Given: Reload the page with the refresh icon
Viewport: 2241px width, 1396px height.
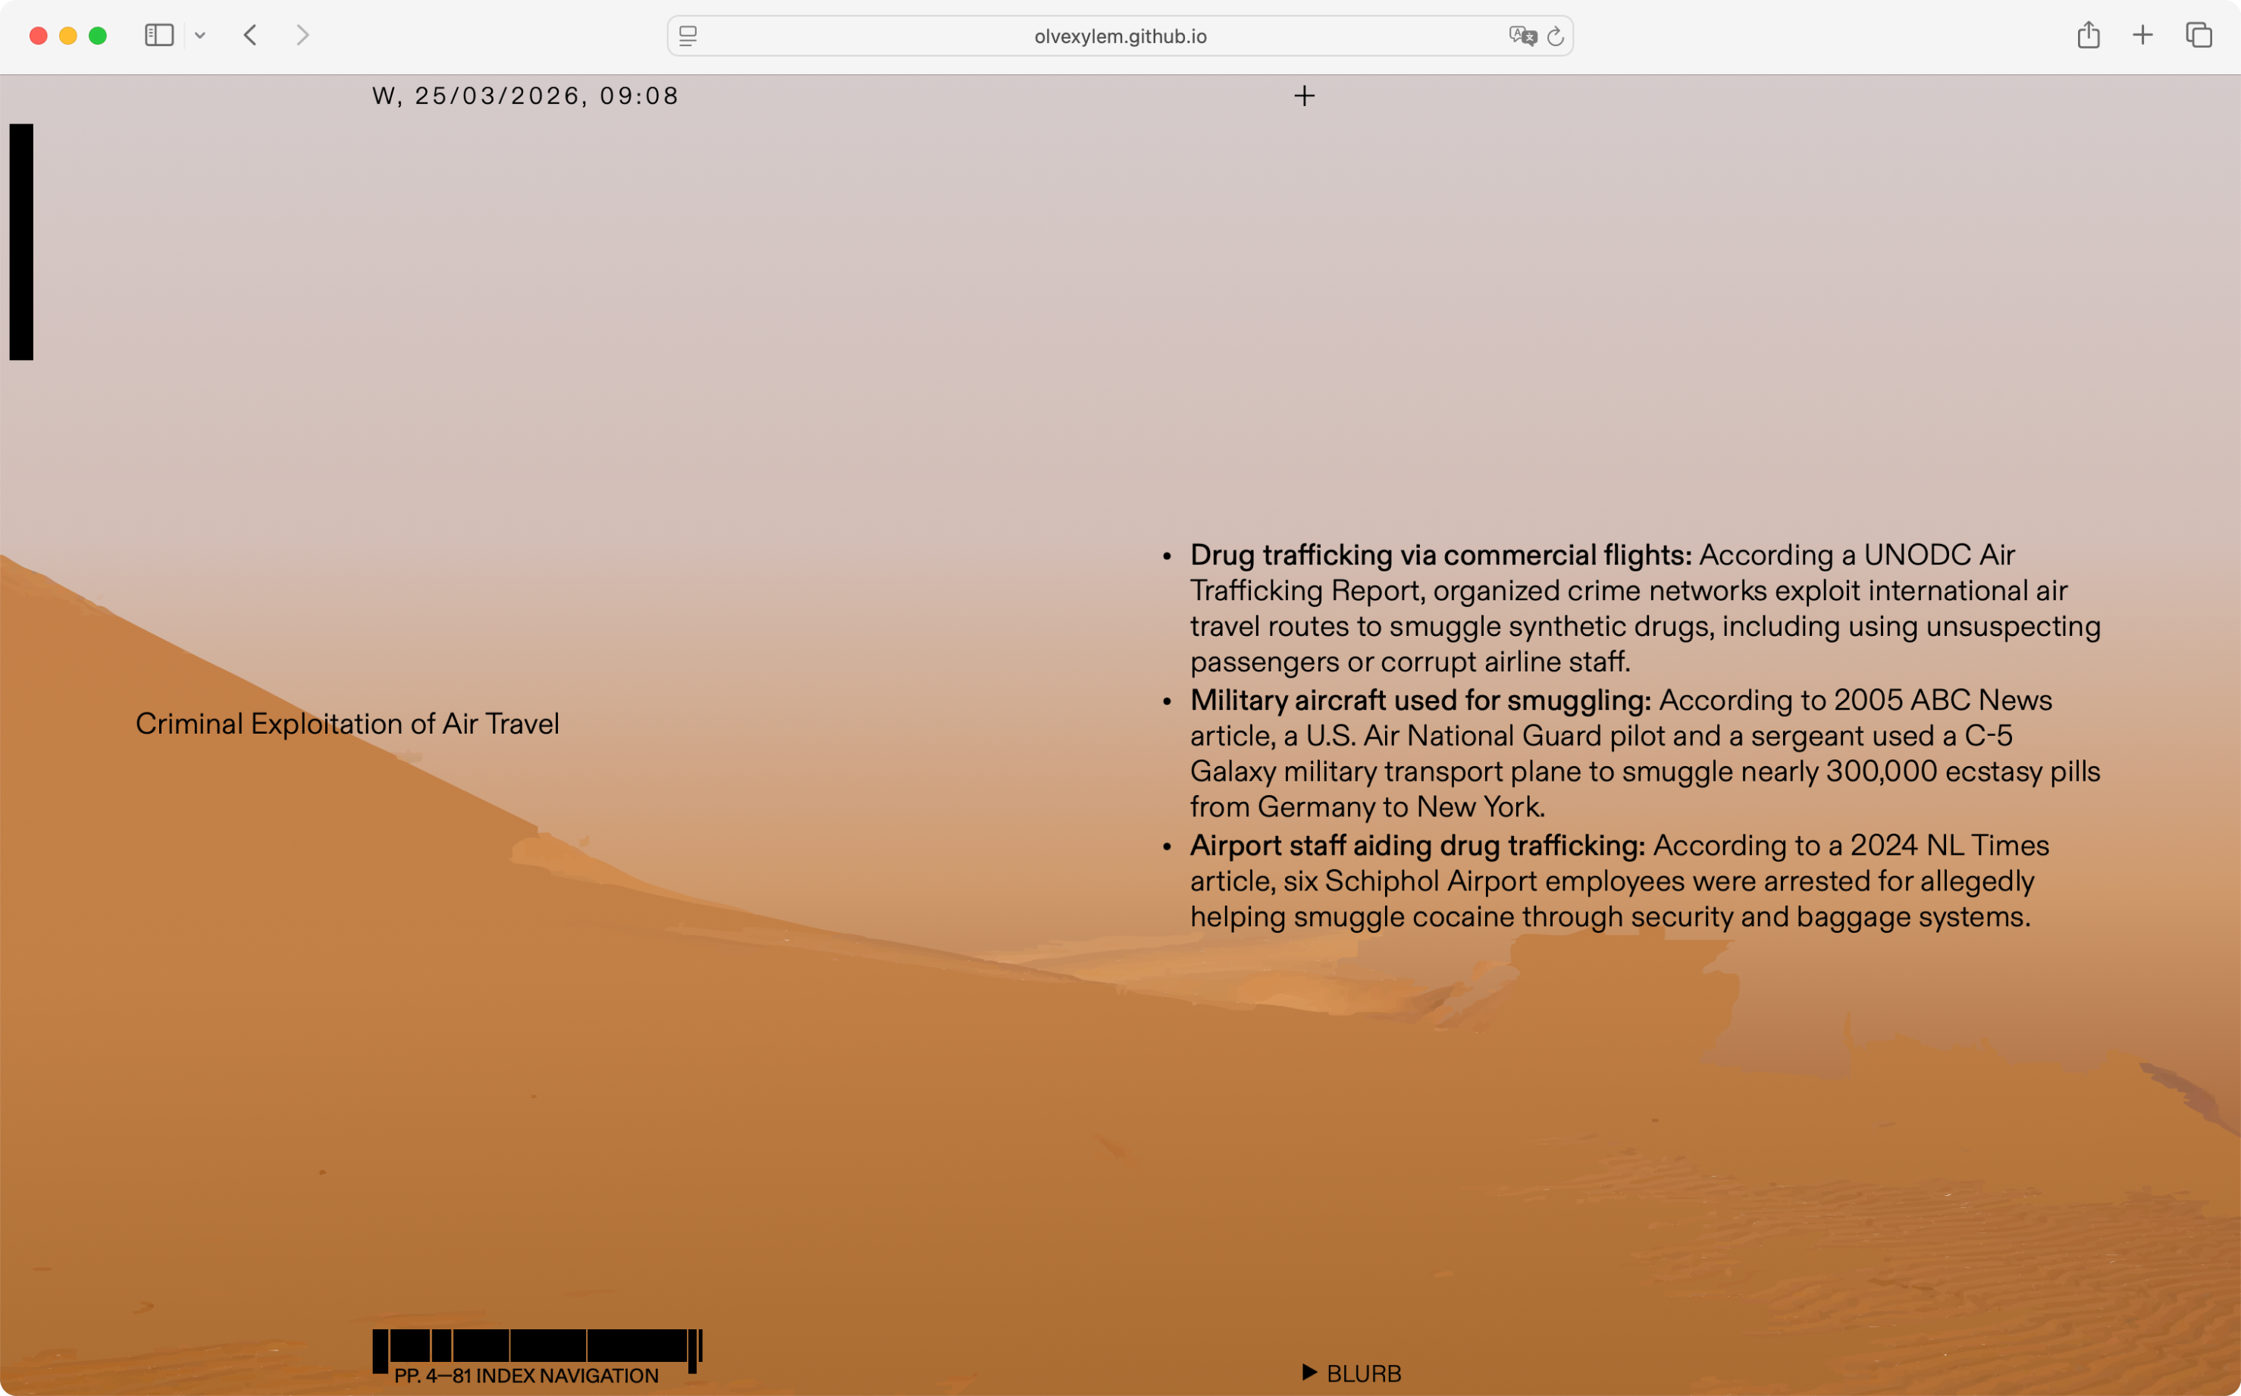Looking at the screenshot, I should tap(1556, 36).
